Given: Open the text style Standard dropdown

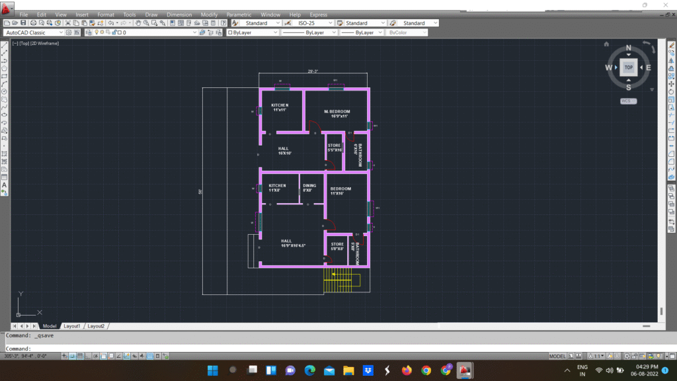Looking at the screenshot, I should tap(260, 23).
